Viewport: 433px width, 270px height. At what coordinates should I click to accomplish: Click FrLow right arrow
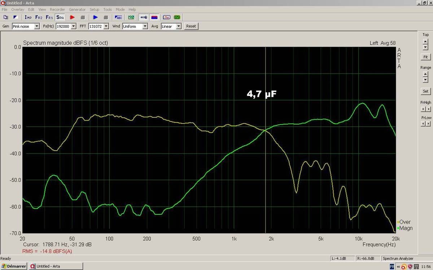coord(428,124)
